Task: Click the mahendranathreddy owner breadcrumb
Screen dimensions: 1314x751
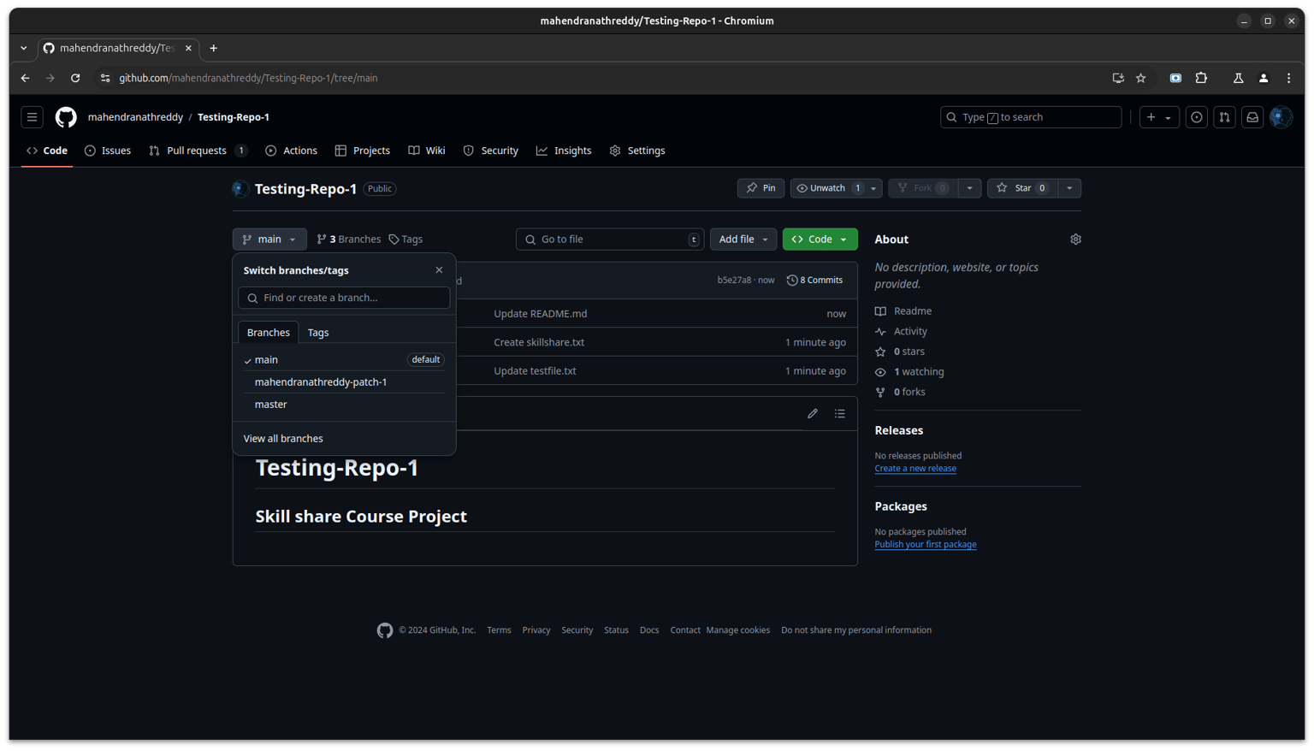Action: 135,117
